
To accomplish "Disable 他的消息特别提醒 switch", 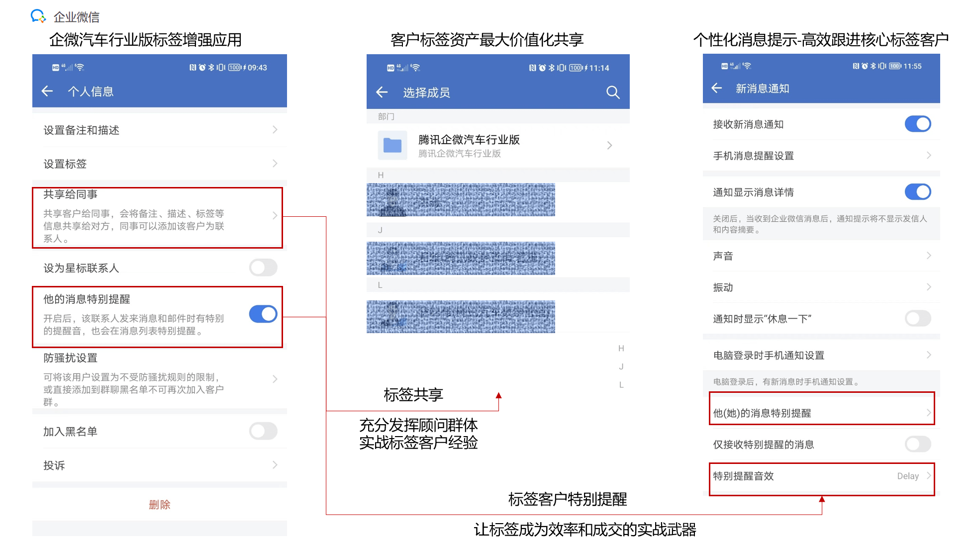I will pyautogui.click(x=263, y=314).
